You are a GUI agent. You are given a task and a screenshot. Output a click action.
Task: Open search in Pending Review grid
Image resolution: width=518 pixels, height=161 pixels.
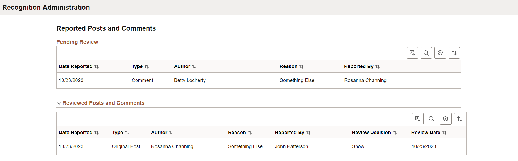(x=426, y=53)
